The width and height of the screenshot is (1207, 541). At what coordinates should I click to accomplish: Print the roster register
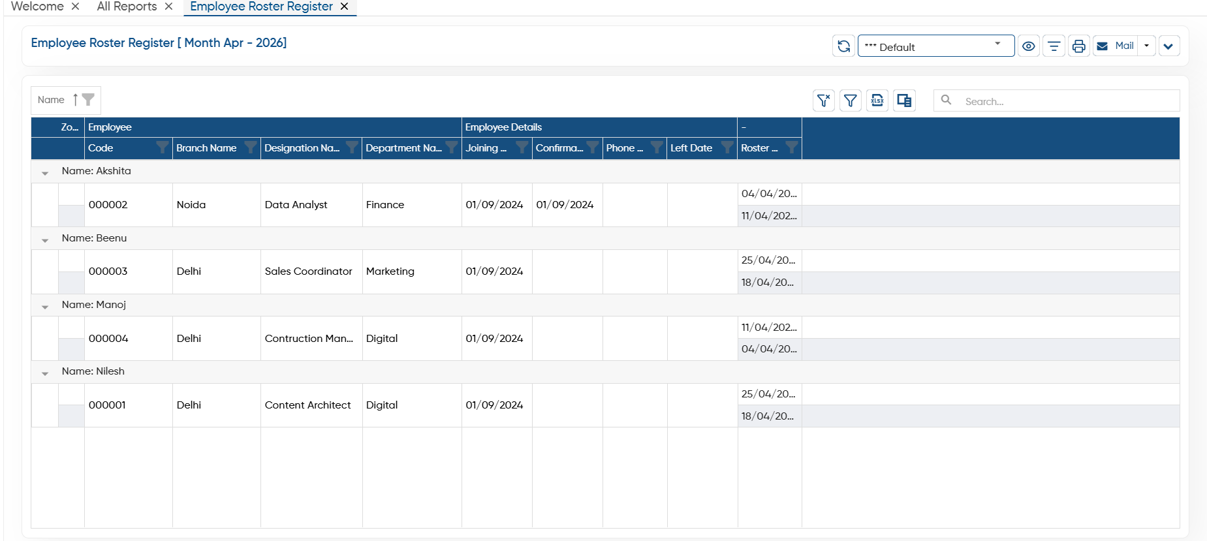(x=1078, y=46)
